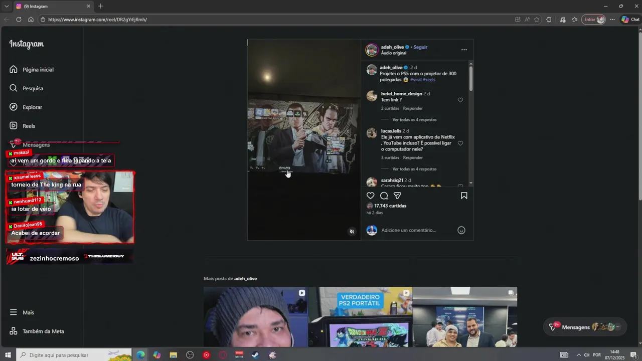Click the address bar URL

(97, 20)
